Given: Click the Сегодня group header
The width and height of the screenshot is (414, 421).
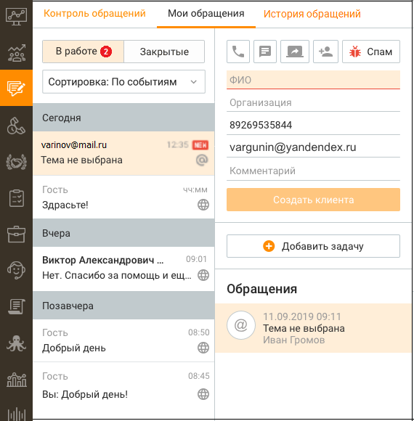Looking at the screenshot, I should (x=123, y=118).
